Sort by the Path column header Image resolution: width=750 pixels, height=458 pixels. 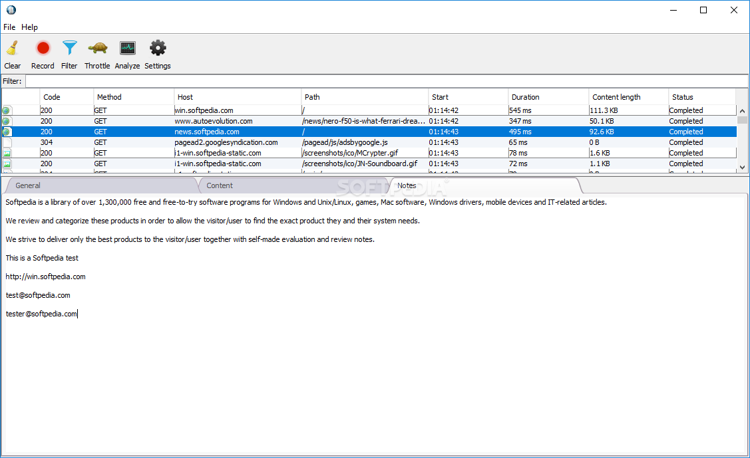(365, 97)
